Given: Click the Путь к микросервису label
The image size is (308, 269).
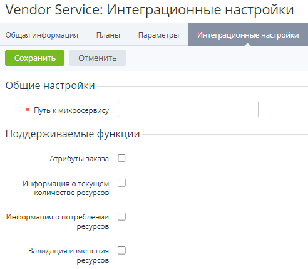Looking at the screenshot, I should point(71,110).
